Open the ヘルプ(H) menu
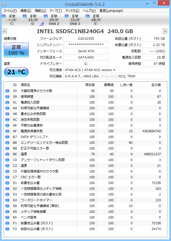171x241 pixels. coord(89,11)
